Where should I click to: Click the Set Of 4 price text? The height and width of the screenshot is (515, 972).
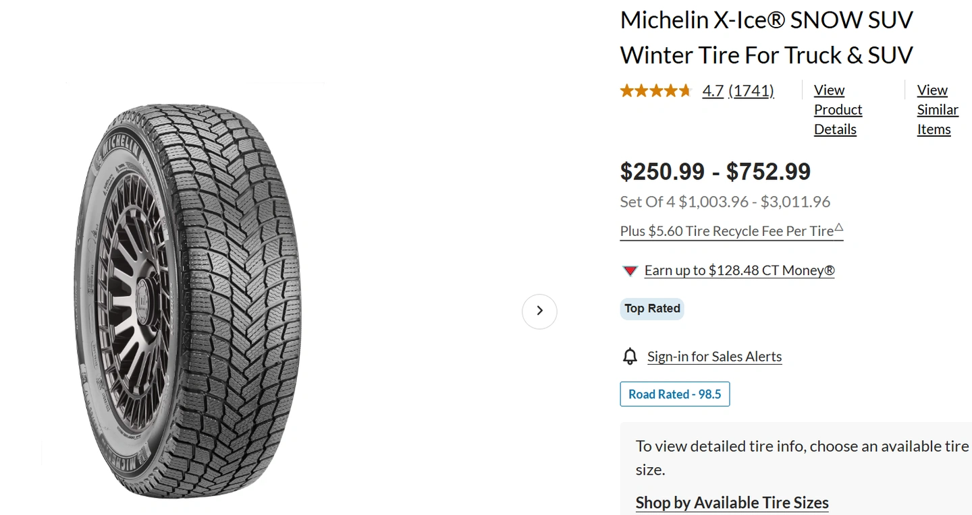pyautogui.click(x=724, y=202)
